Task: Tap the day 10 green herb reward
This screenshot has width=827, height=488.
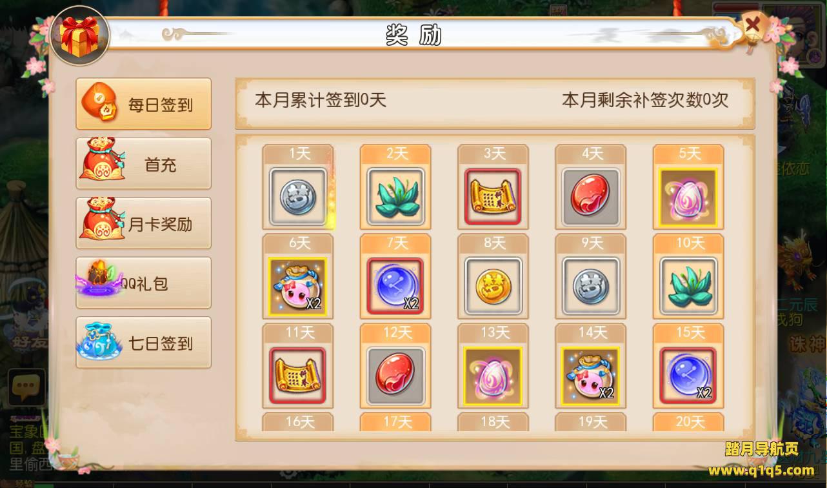Action: pyautogui.click(x=688, y=286)
